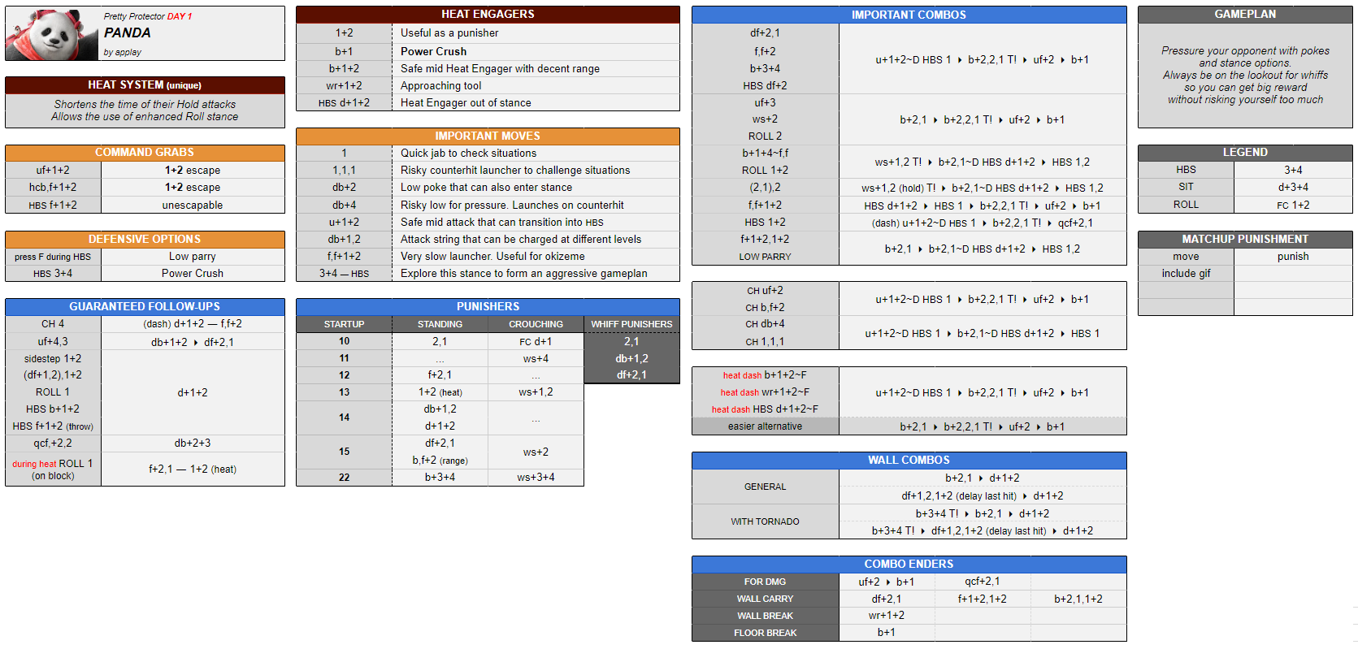The width and height of the screenshot is (1358, 649).
Task: Click the "by applay" author credit
Action: tap(122, 52)
